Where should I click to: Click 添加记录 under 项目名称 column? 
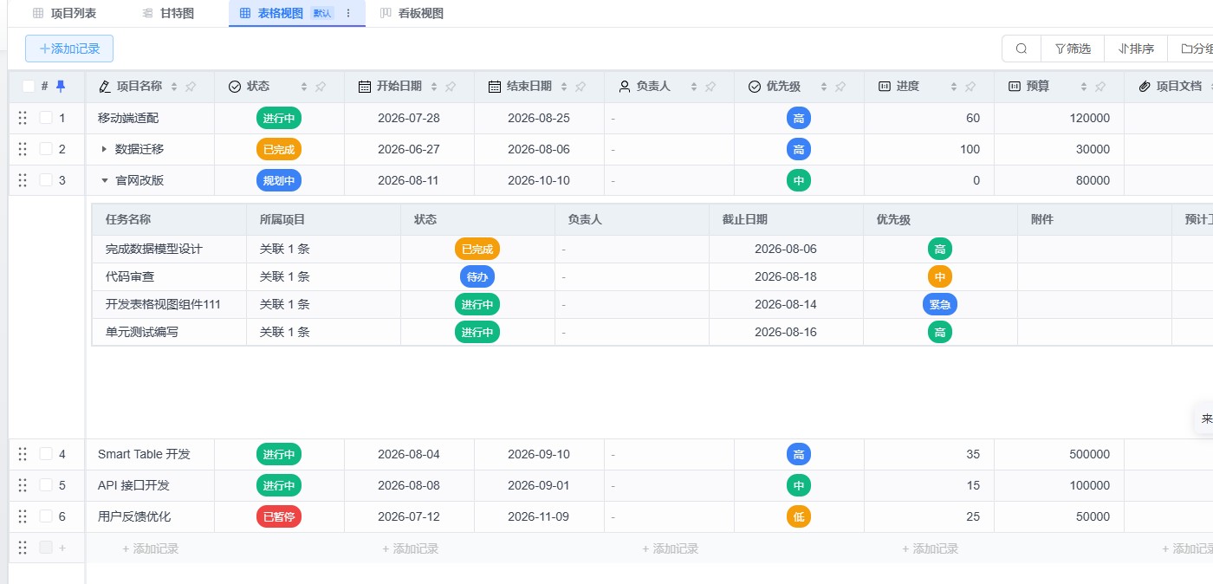[x=150, y=548]
